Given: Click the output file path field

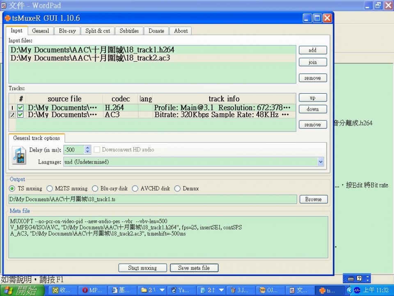Looking at the screenshot, I should [152, 199].
